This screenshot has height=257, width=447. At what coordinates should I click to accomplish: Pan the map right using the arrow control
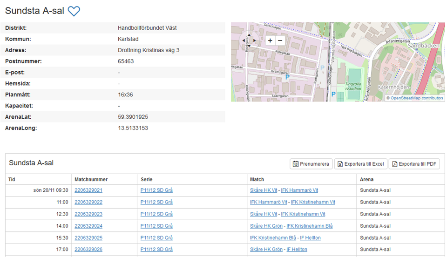(x=254, y=41)
